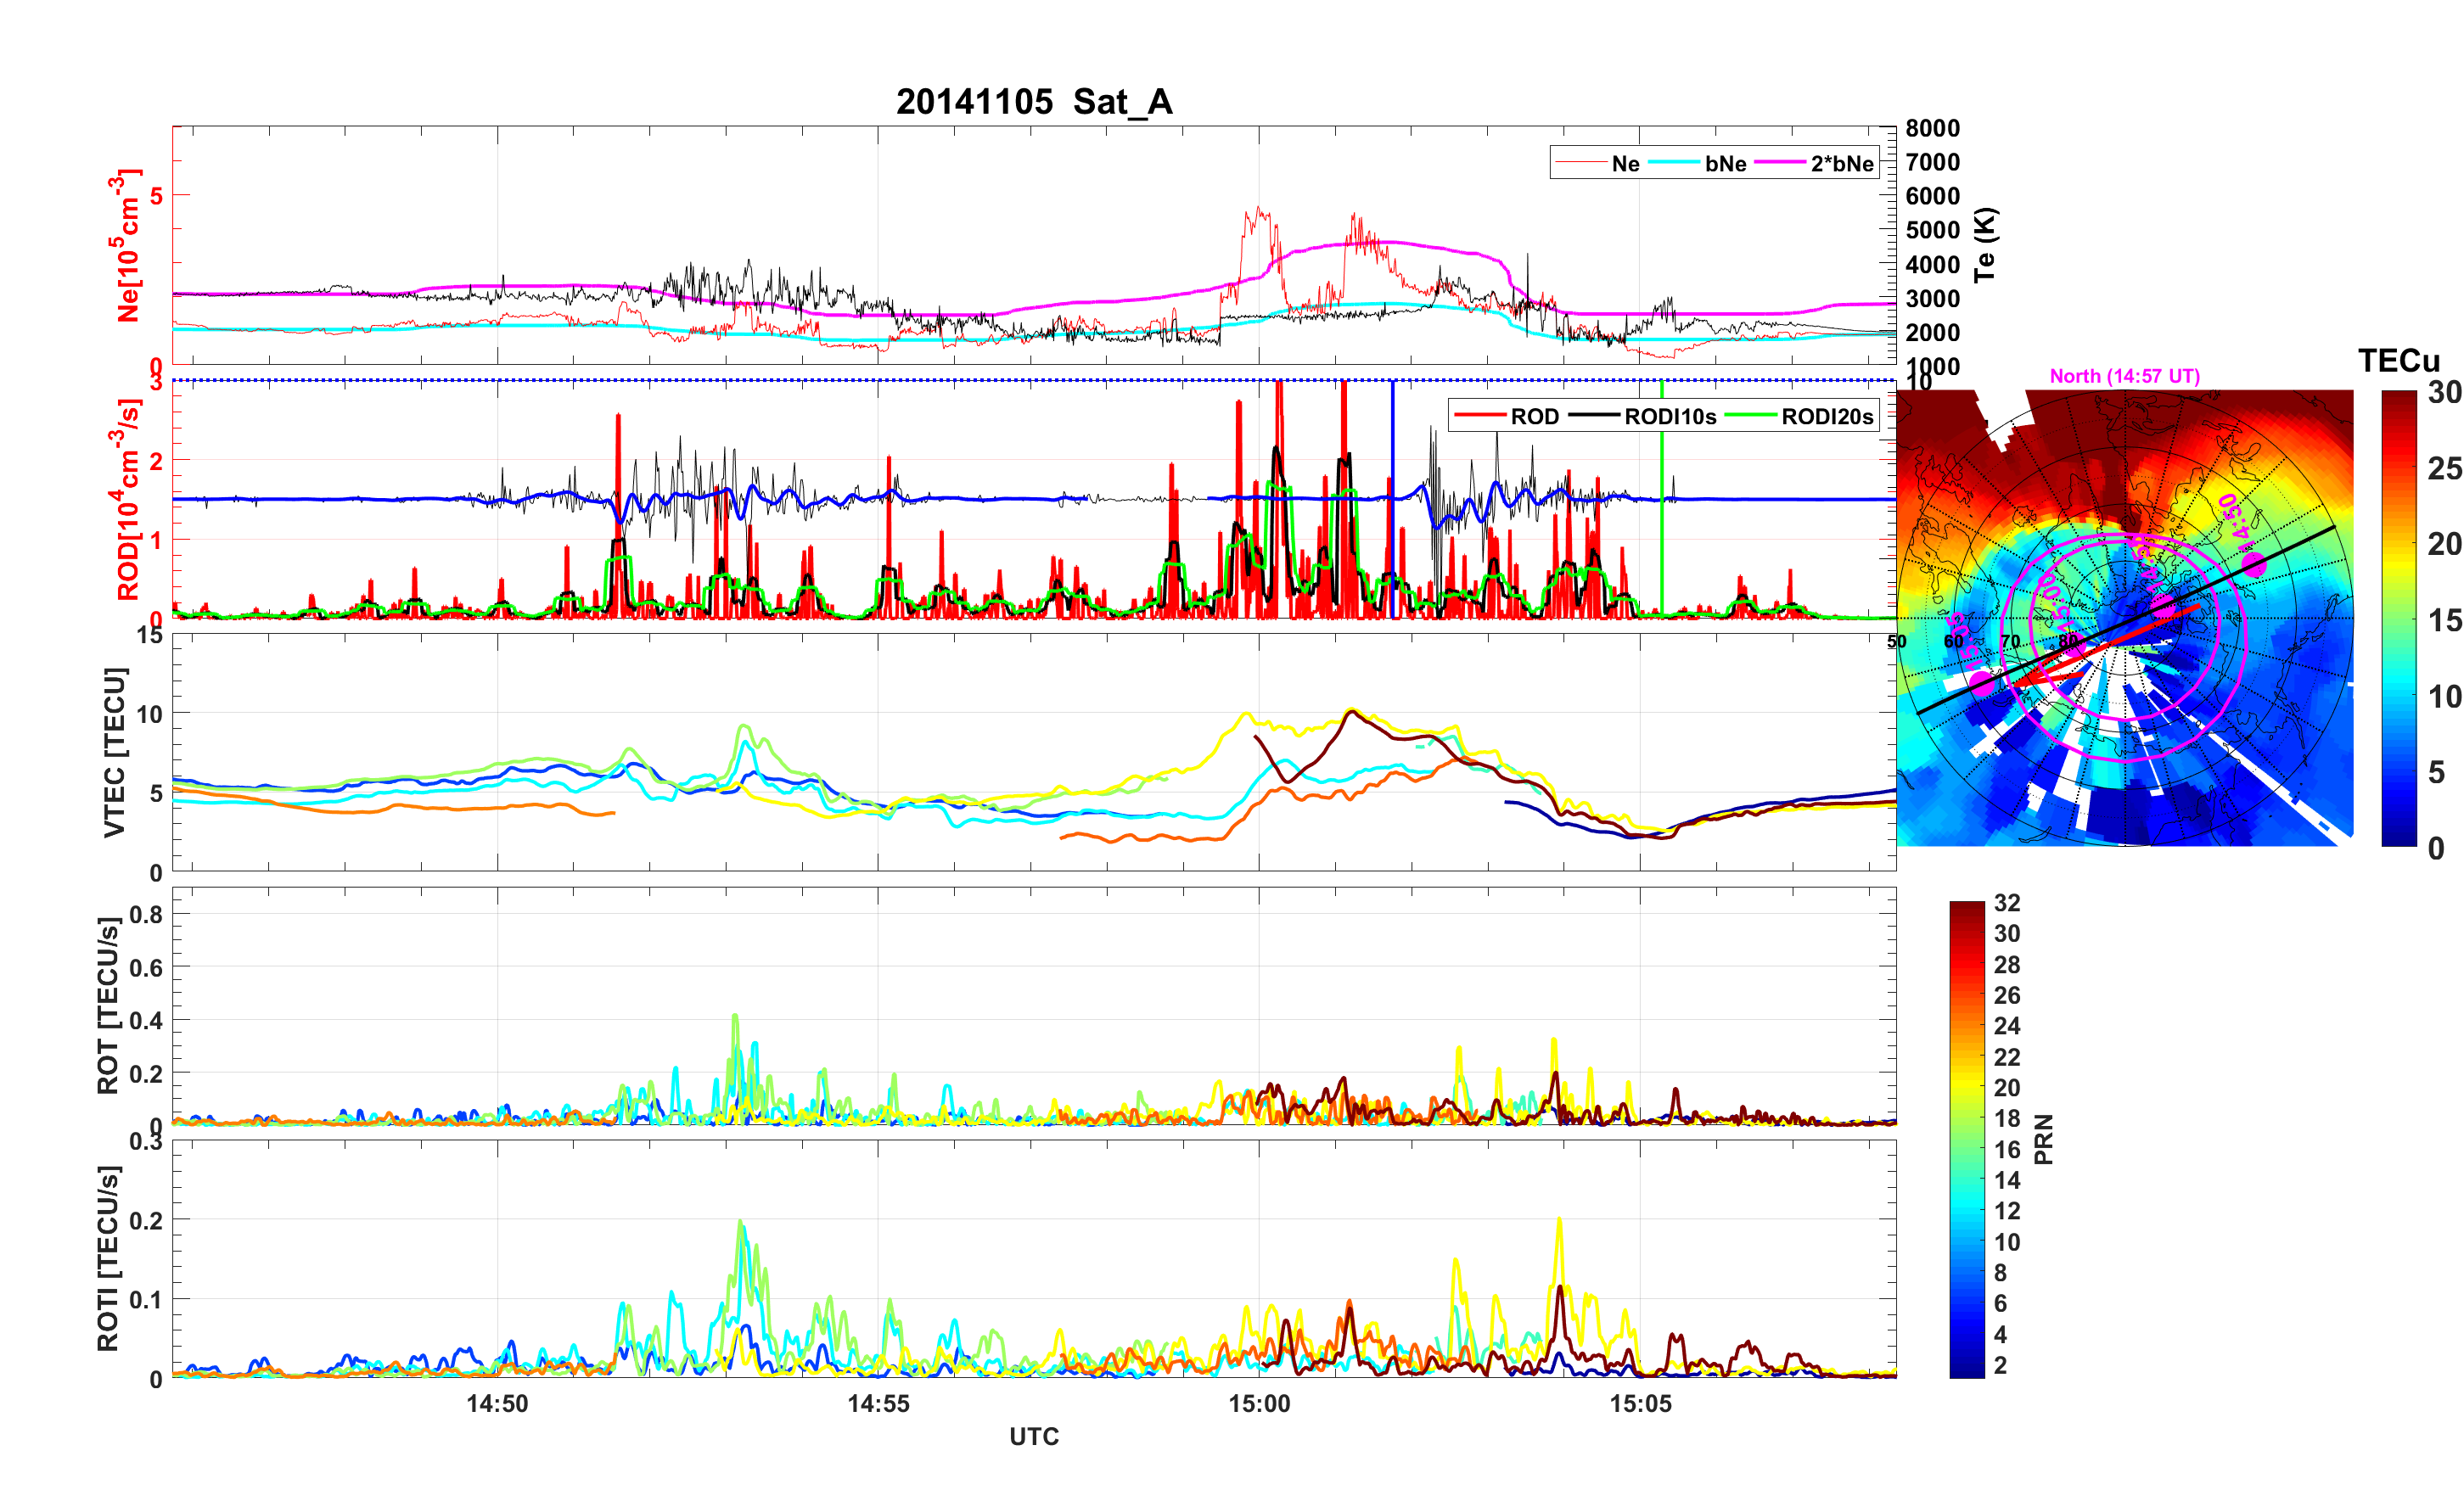
Task: Click the vertical green line in the ROD panel
Action: (1662, 560)
